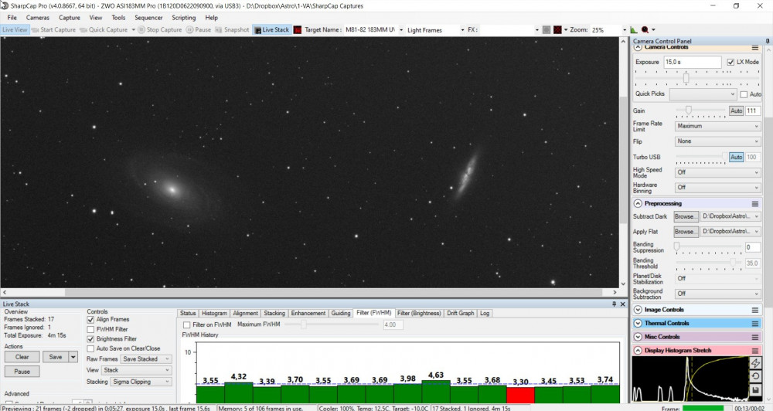This screenshot has width=773, height=411.
Task: Close the Live Stack panel
Action: [622, 304]
